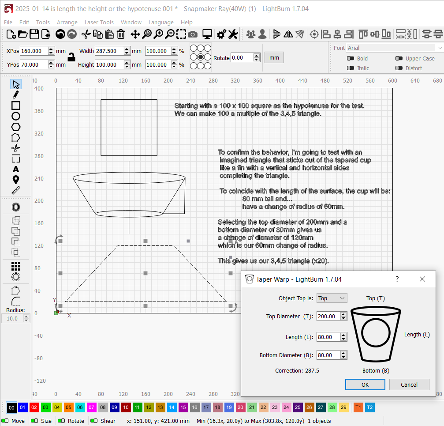The height and width of the screenshot is (426, 444).
Task: Toggle the aspect ratio lock
Action: (71, 57)
